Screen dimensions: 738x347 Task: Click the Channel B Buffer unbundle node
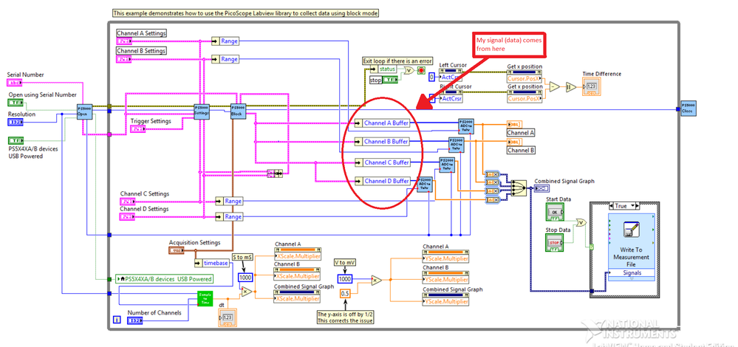pos(383,142)
